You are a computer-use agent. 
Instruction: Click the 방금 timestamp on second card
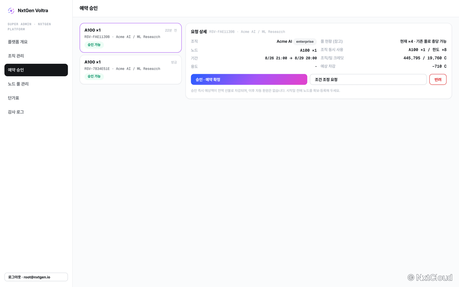(x=174, y=62)
